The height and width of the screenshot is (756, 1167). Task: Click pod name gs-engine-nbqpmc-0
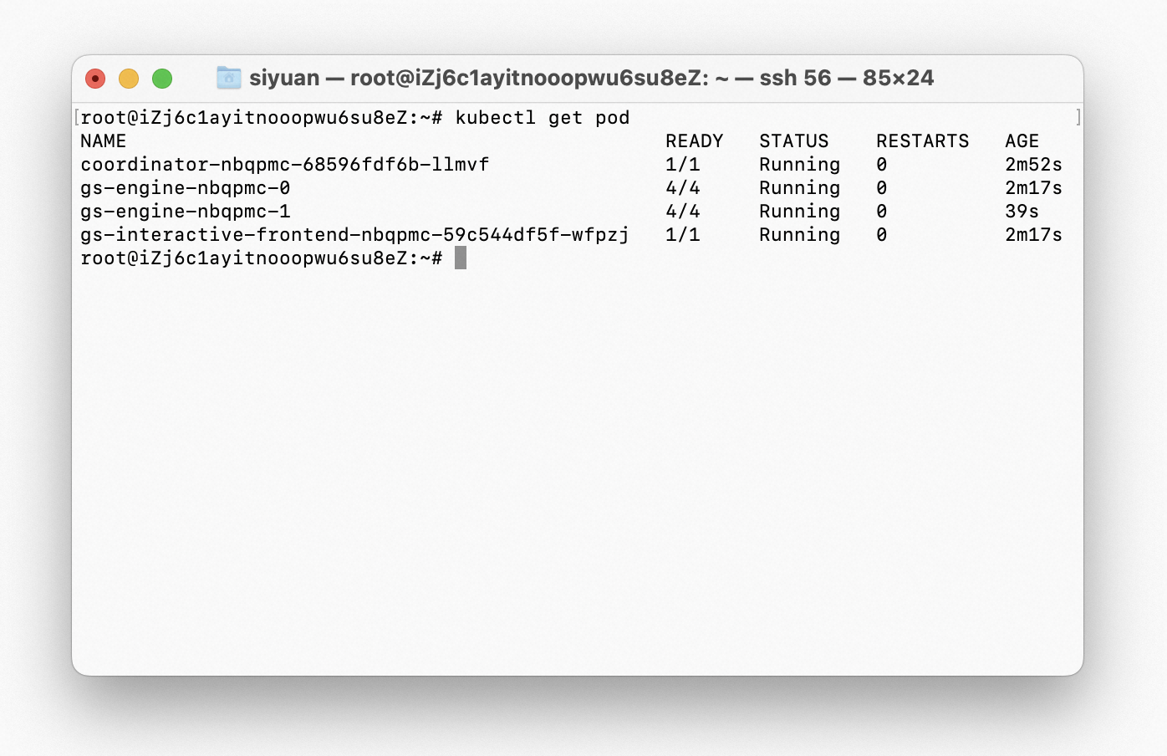tap(186, 188)
